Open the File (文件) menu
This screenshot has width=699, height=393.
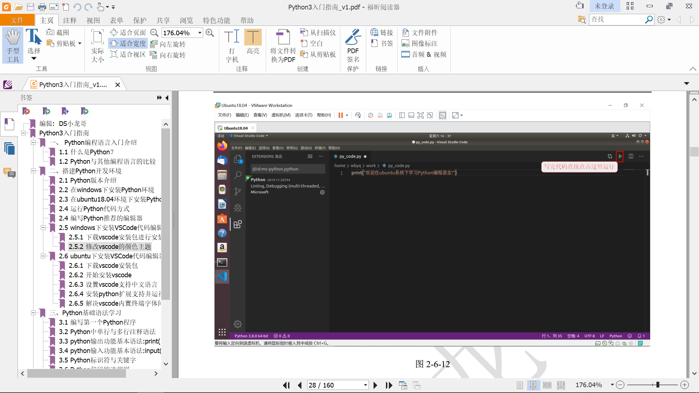click(x=17, y=20)
